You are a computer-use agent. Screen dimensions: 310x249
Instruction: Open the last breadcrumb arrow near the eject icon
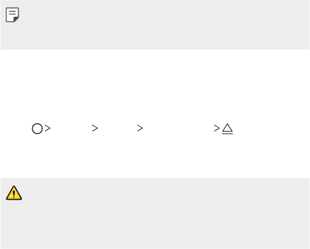click(x=217, y=128)
